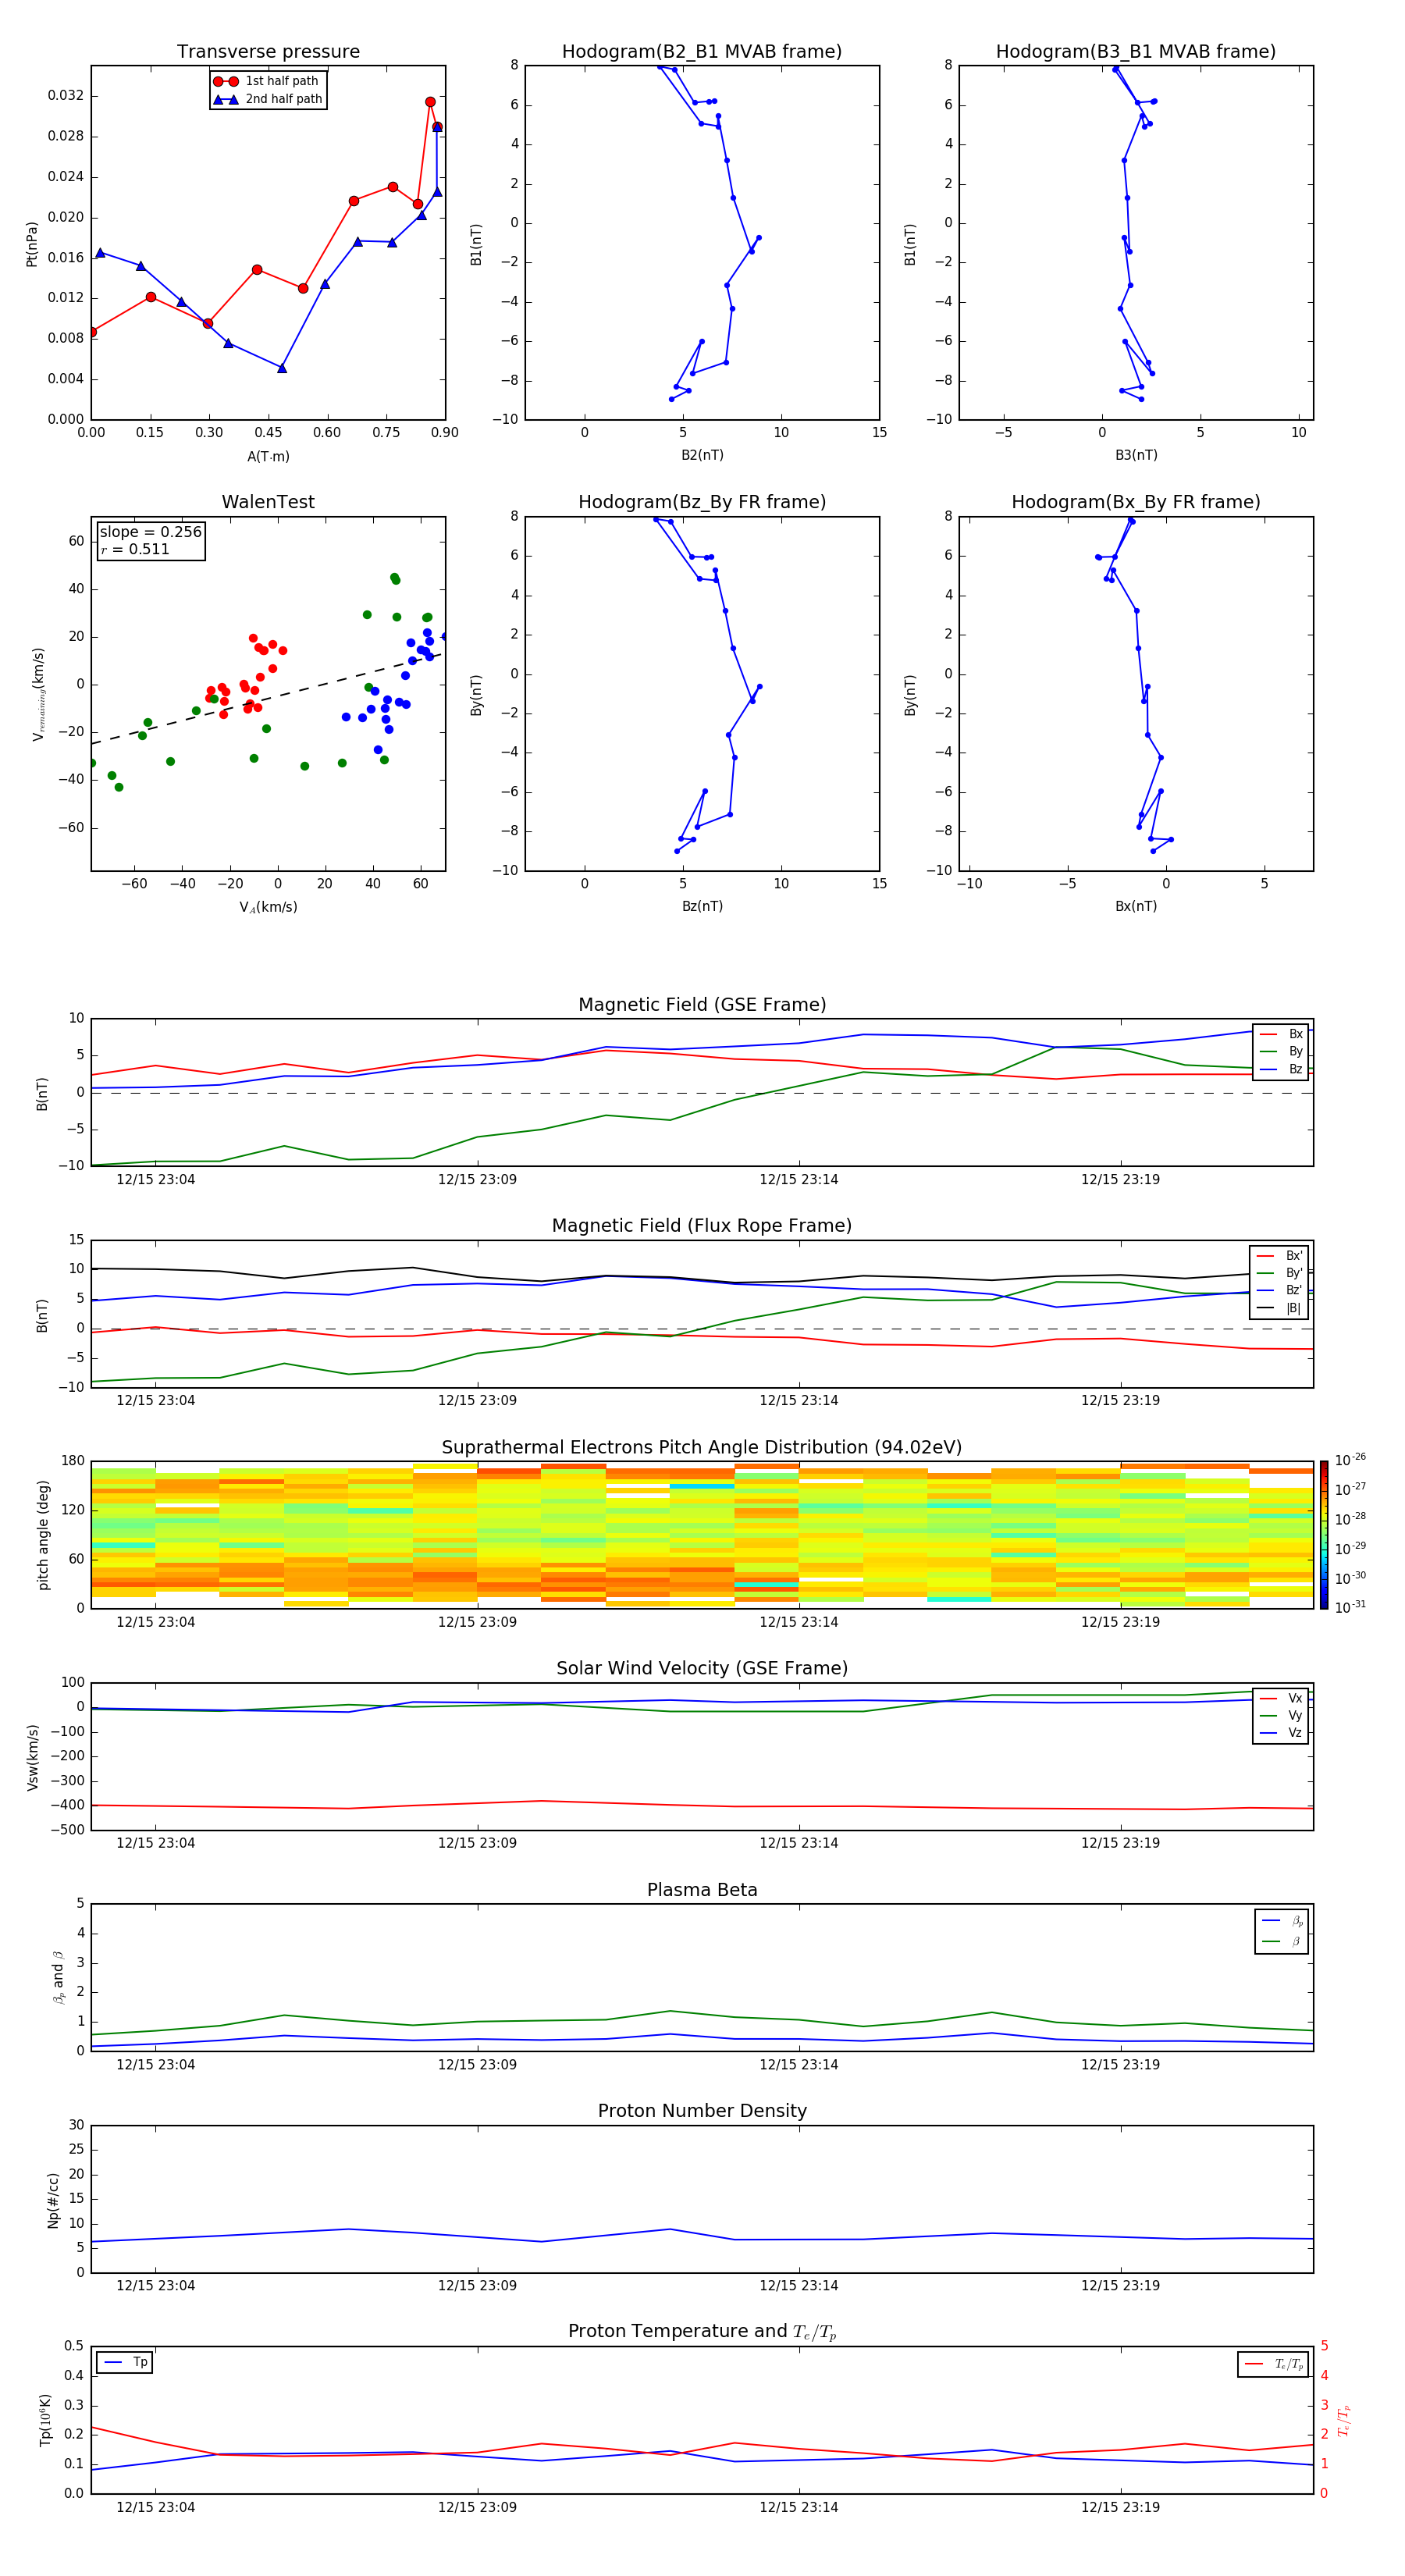The height and width of the screenshot is (2576, 1405).
Task: Click '12/15 23:09' under Plasma Beta plot
Action: [x=477, y=2064]
